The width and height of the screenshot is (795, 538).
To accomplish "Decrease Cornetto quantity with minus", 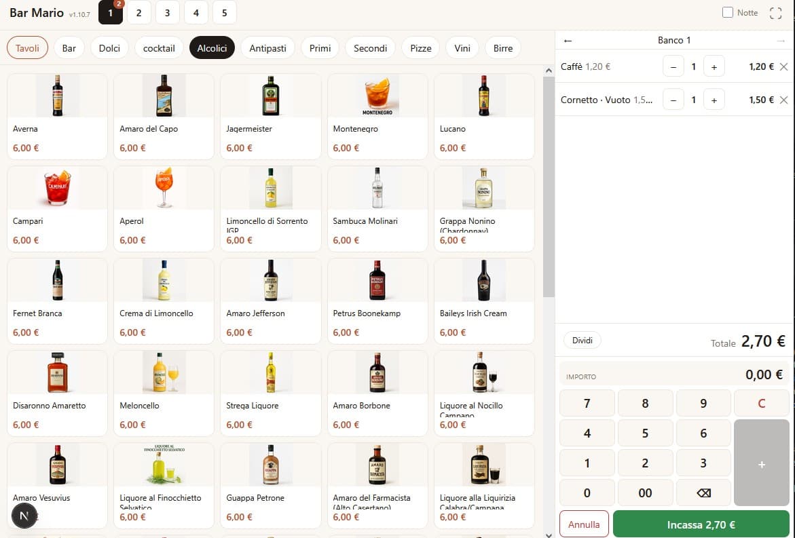I will [673, 100].
